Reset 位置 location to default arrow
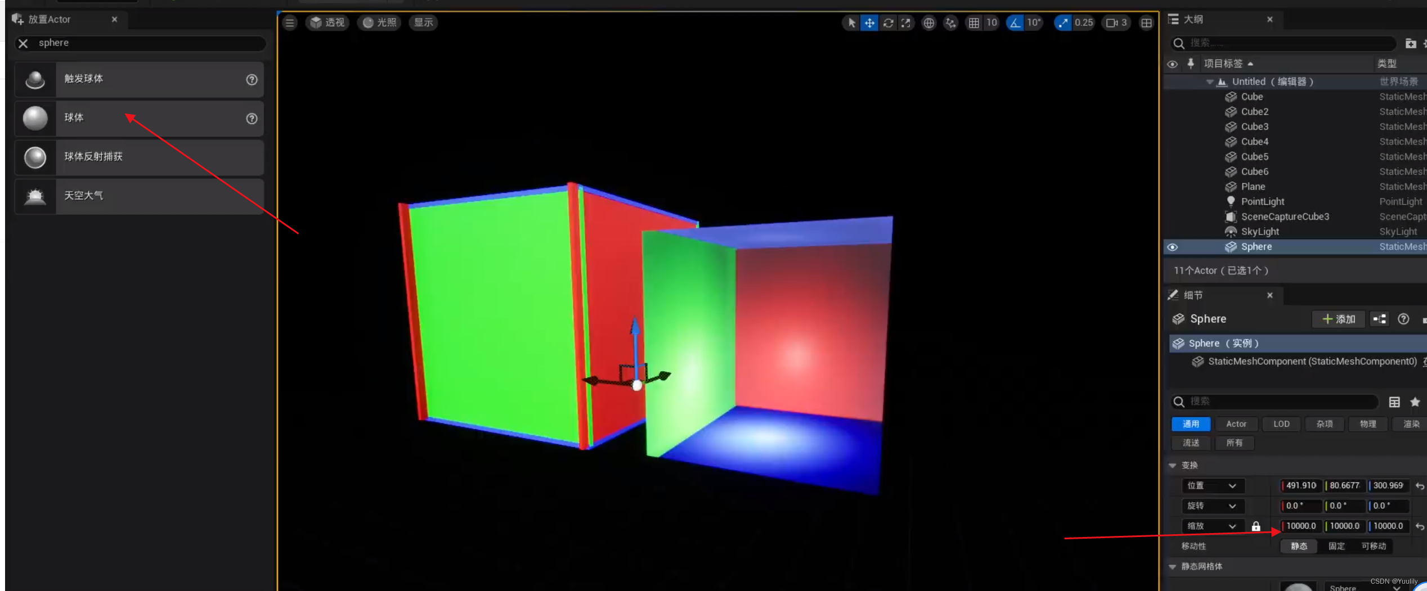 (x=1420, y=486)
